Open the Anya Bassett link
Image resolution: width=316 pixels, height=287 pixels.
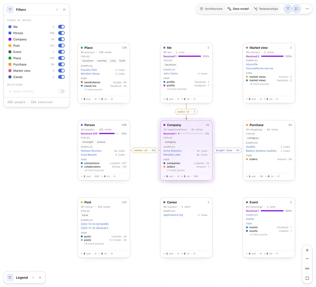point(88,155)
